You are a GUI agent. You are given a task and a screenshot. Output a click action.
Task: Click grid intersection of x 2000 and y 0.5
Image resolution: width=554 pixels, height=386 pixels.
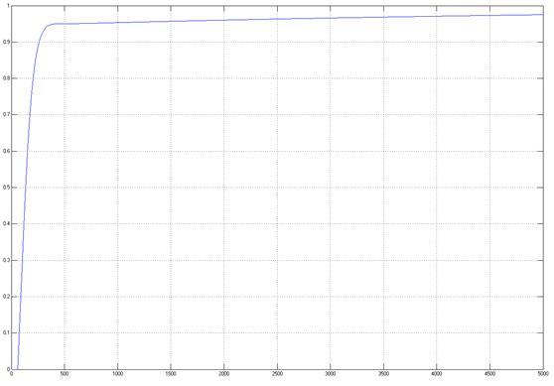224,188
